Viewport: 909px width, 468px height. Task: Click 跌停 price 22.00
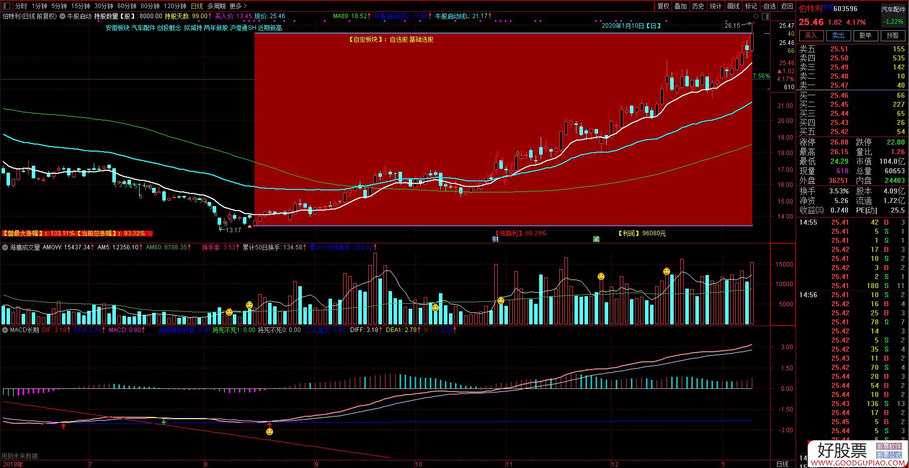pos(895,142)
